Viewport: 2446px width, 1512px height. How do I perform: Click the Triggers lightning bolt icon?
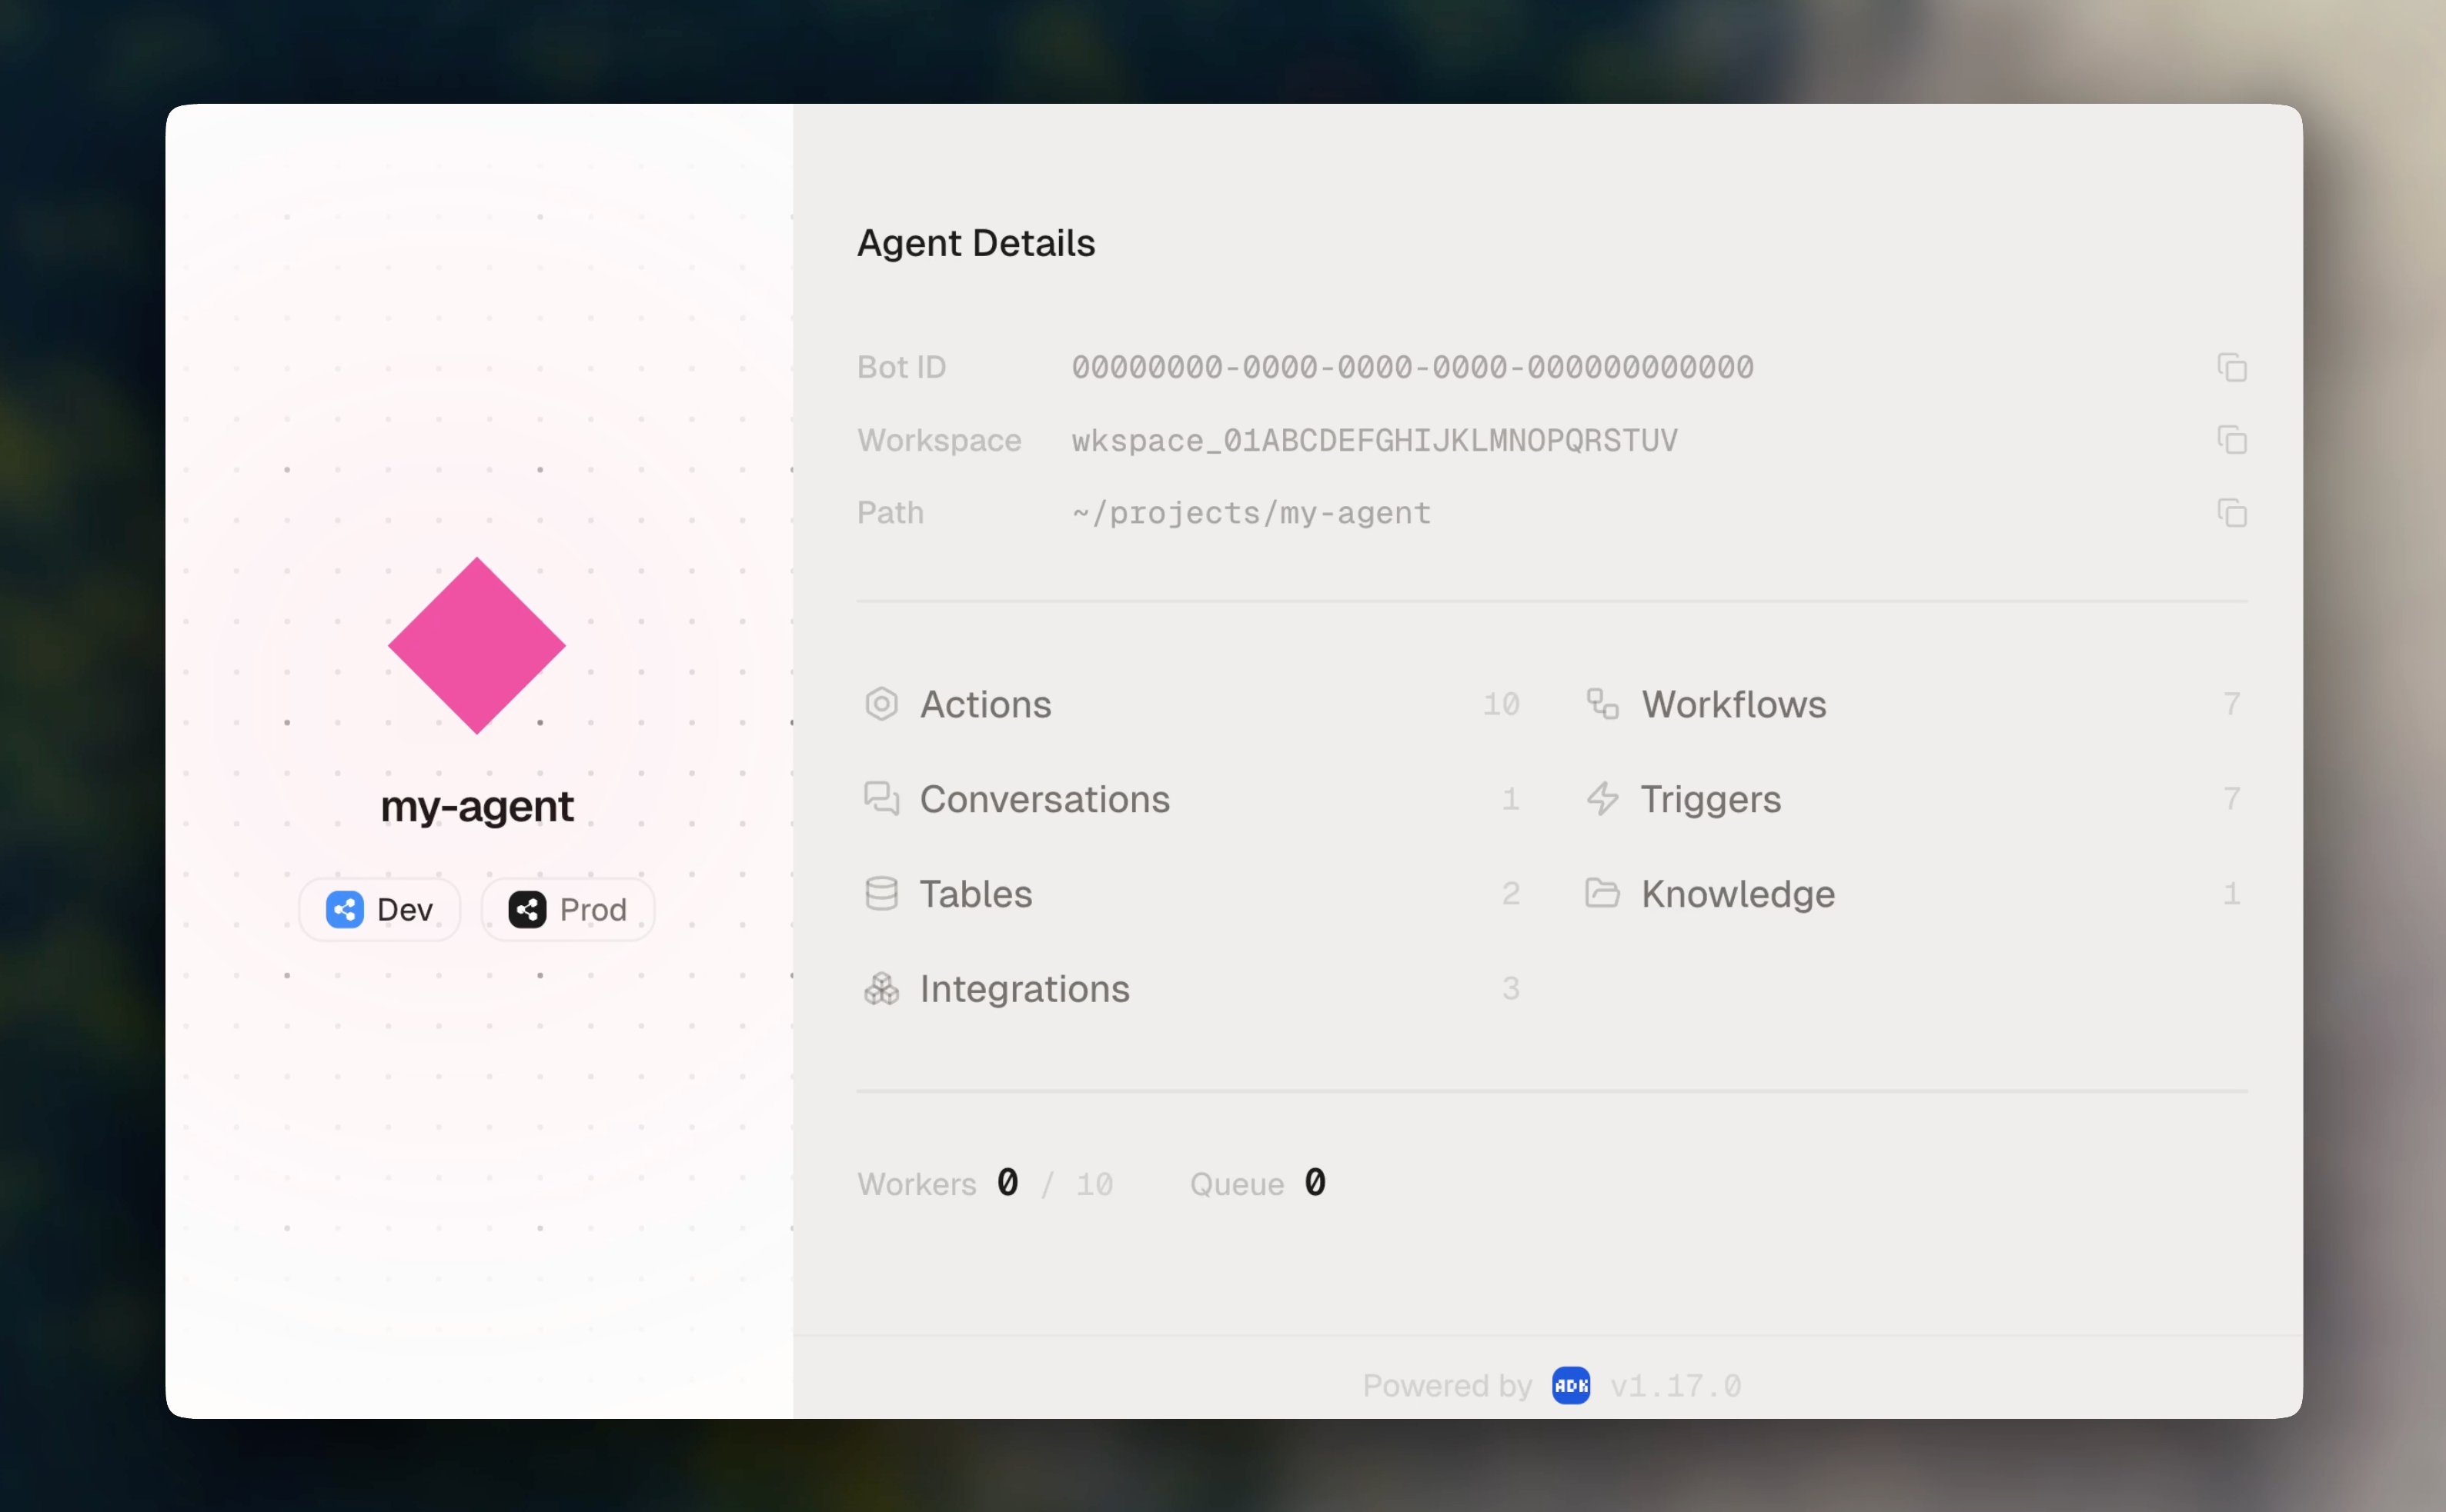point(1602,798)
